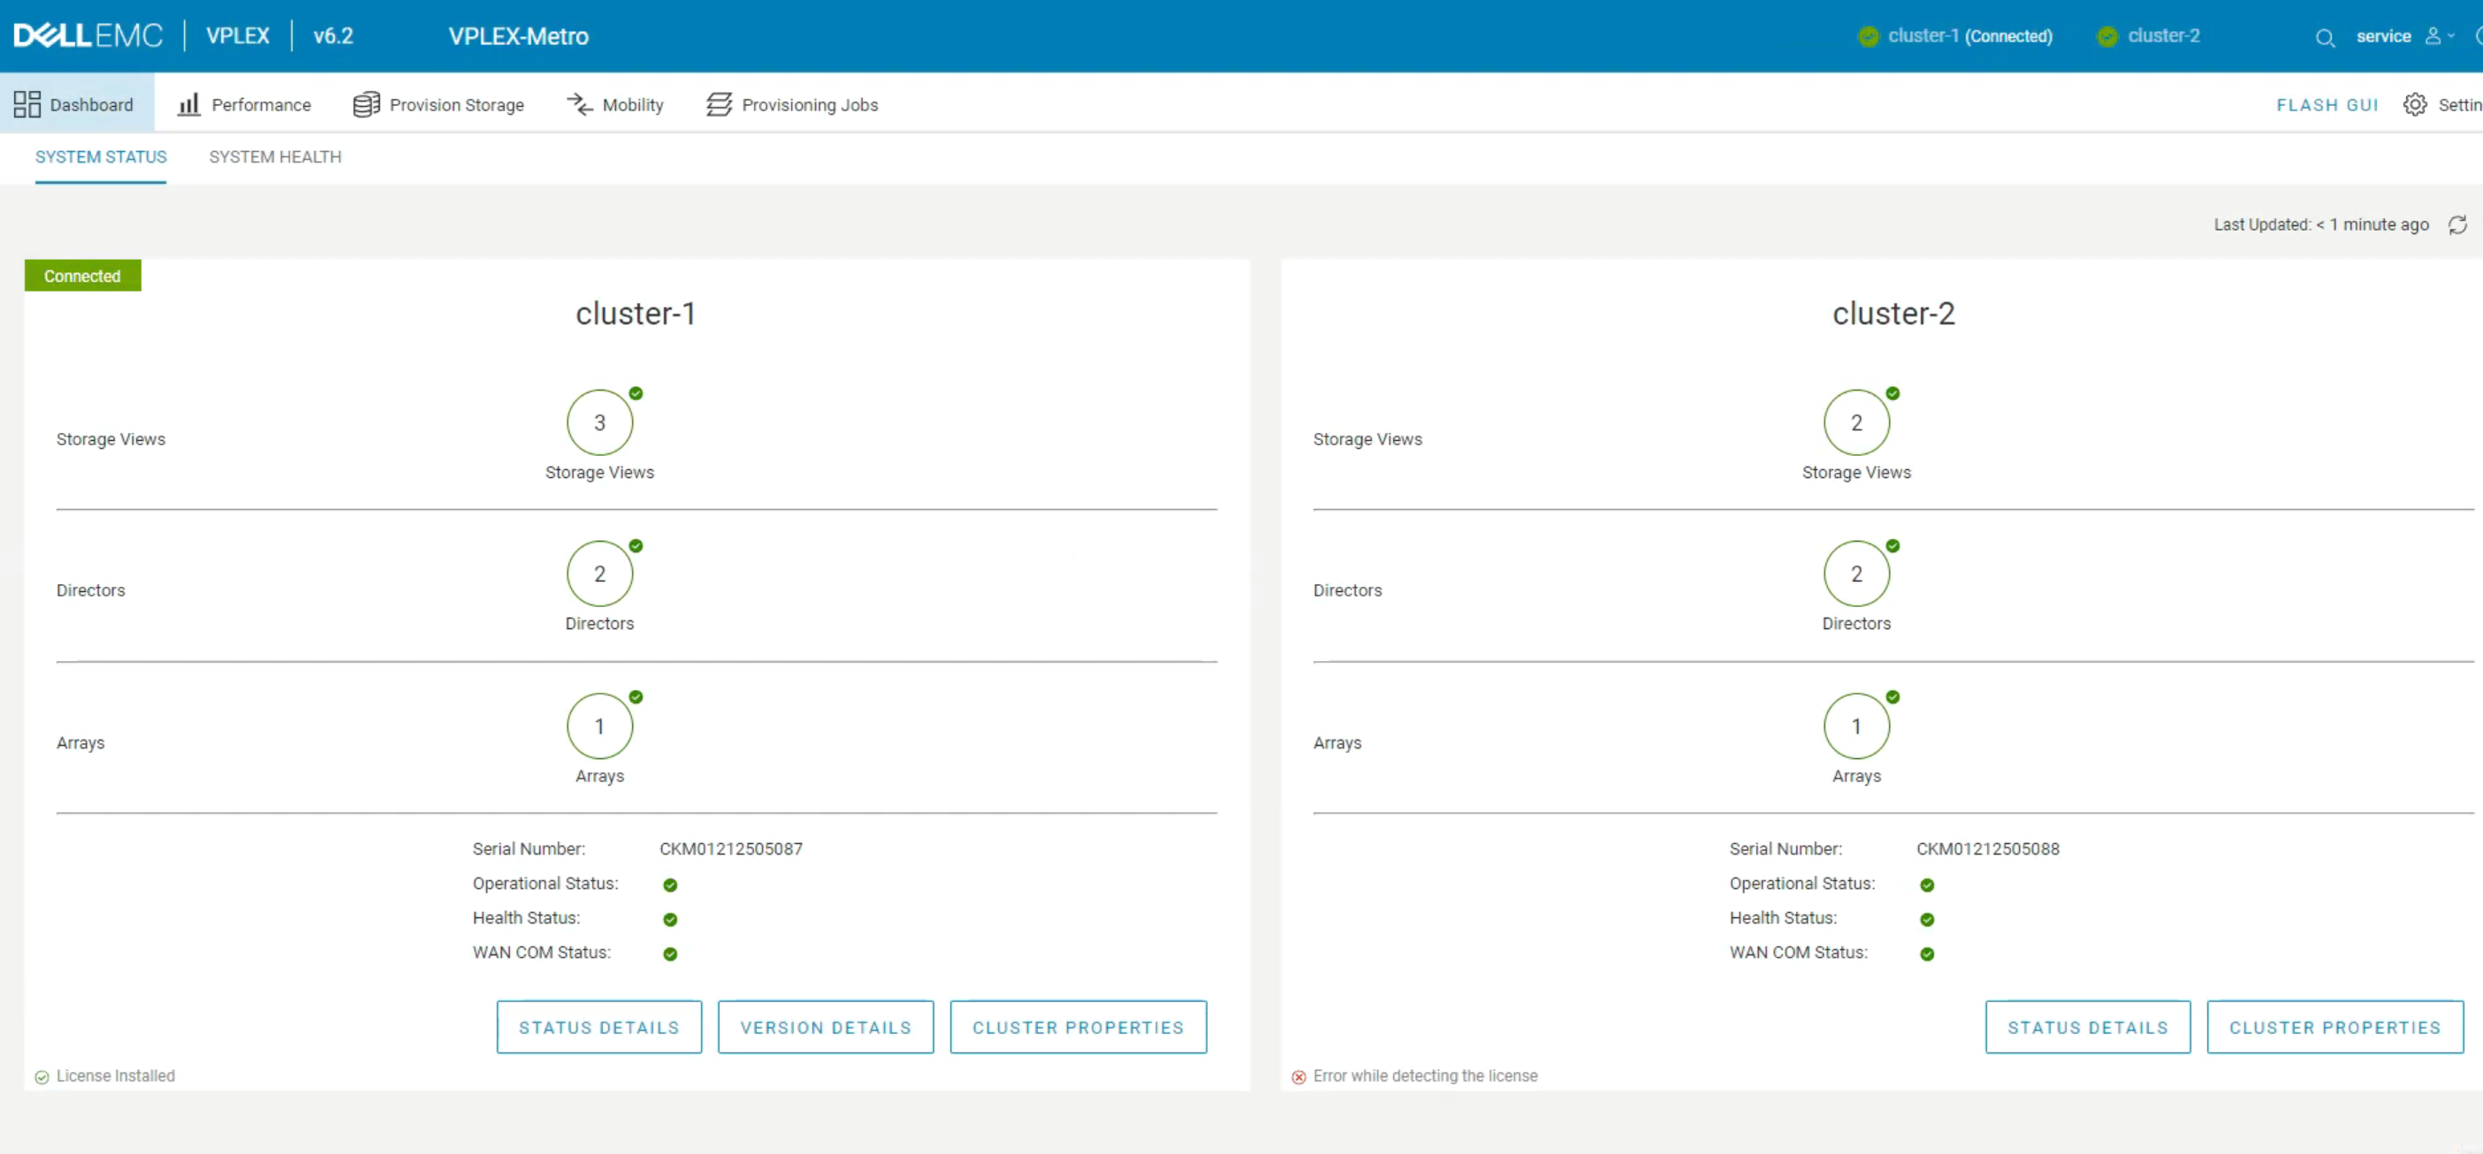The image size is (2483, 1154).
Task: Click the Mobility arrows icon
Action: [579, 104]
